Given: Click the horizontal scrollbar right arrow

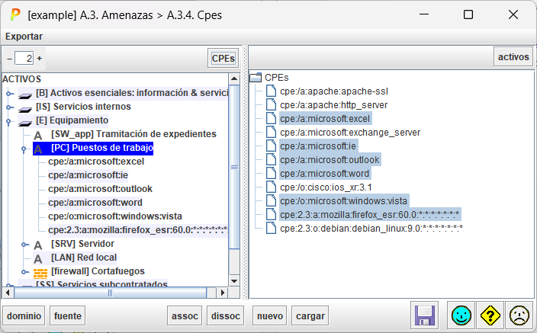Looking at the screenshot, I should pos(222,293).
